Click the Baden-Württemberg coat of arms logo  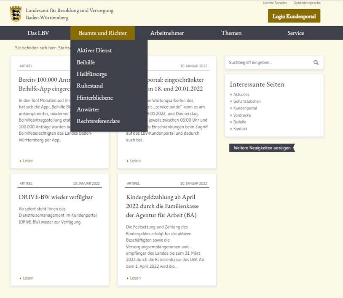[16, 14]
